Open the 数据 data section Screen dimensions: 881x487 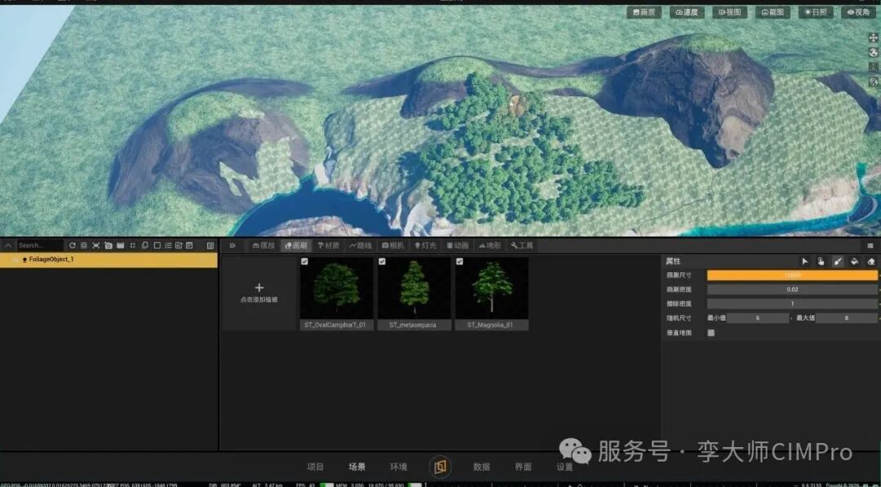point(481,467)
